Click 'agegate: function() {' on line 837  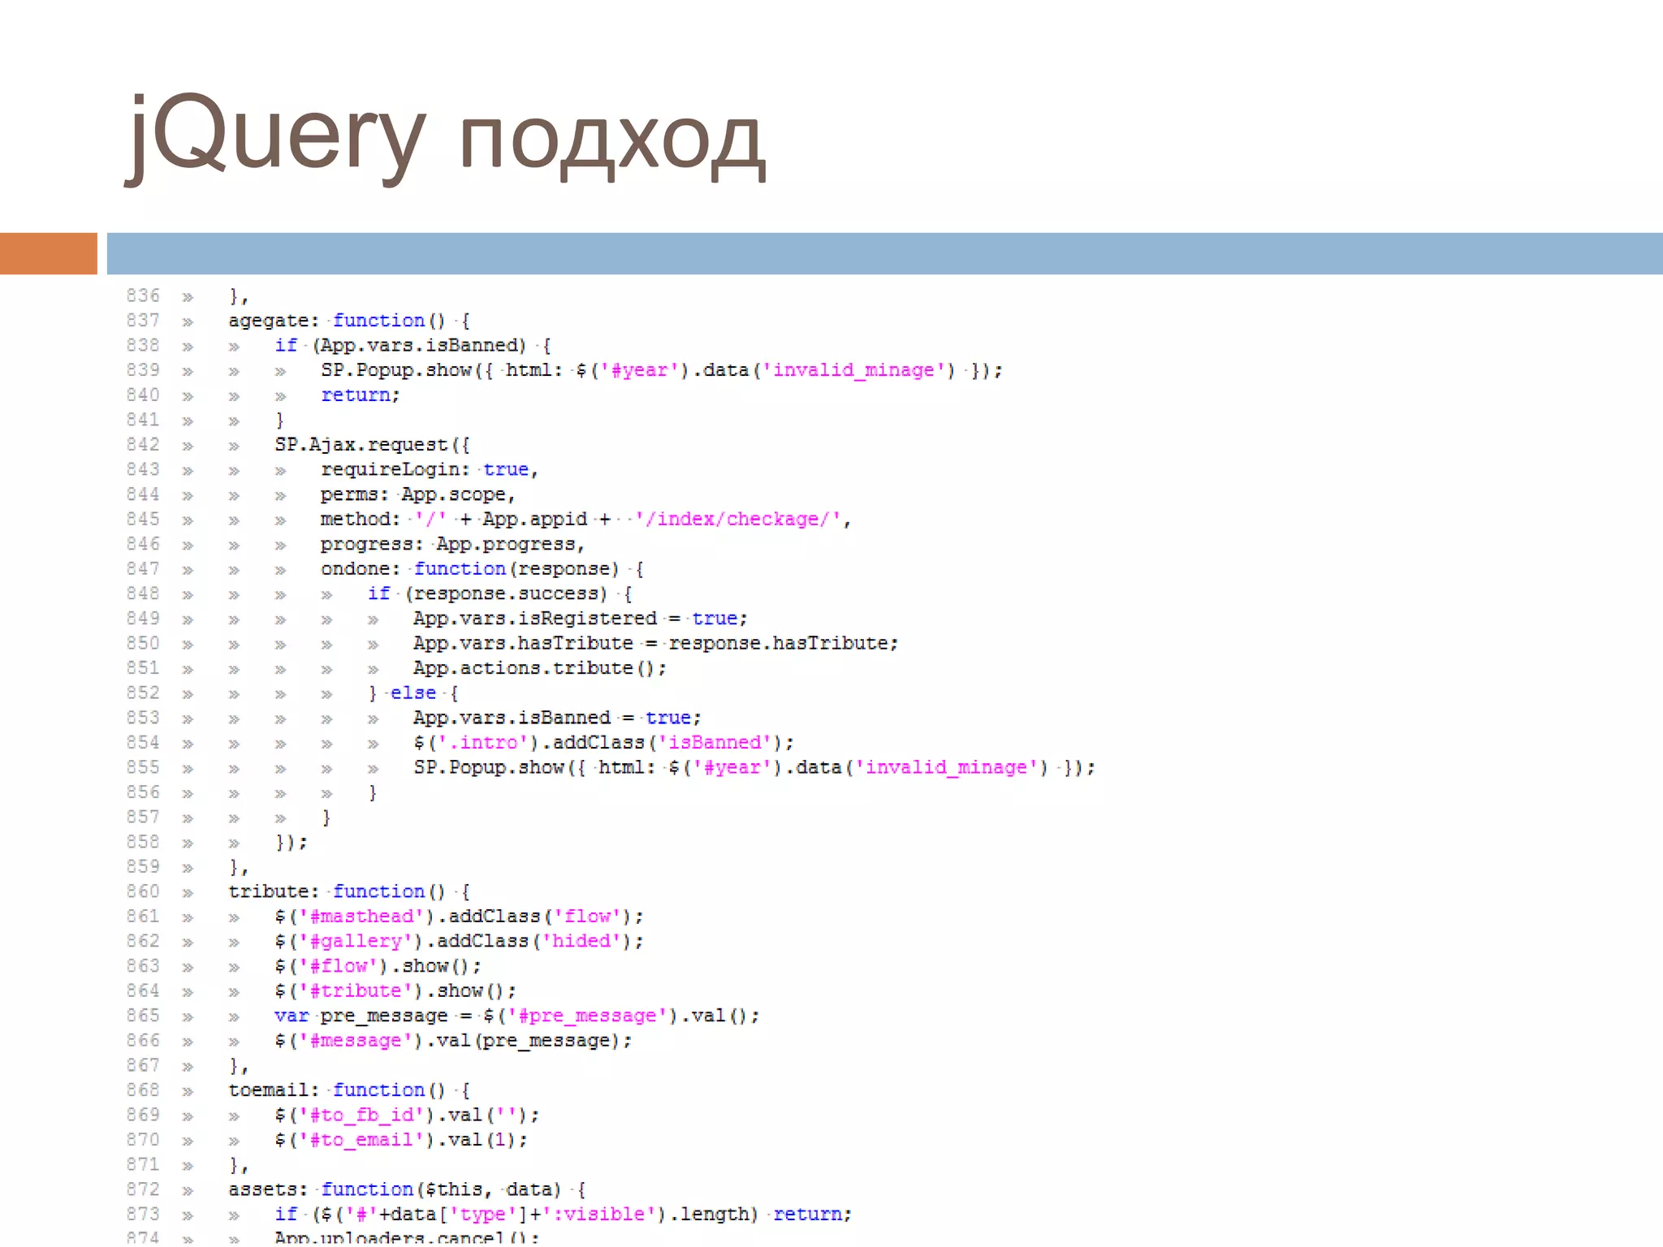tap(349, 321)
